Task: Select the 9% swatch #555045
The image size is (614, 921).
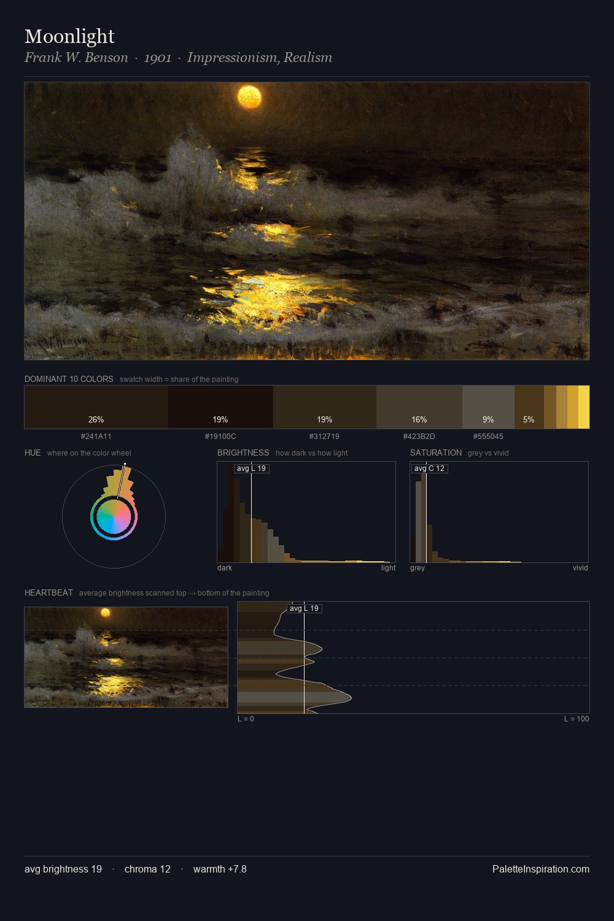Action: click(488, 407)
